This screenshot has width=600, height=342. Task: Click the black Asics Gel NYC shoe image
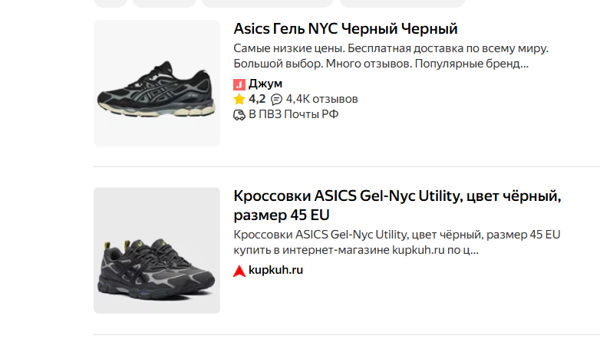tap(157, 83)
